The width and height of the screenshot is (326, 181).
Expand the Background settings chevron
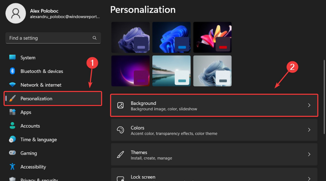(309, 105)
